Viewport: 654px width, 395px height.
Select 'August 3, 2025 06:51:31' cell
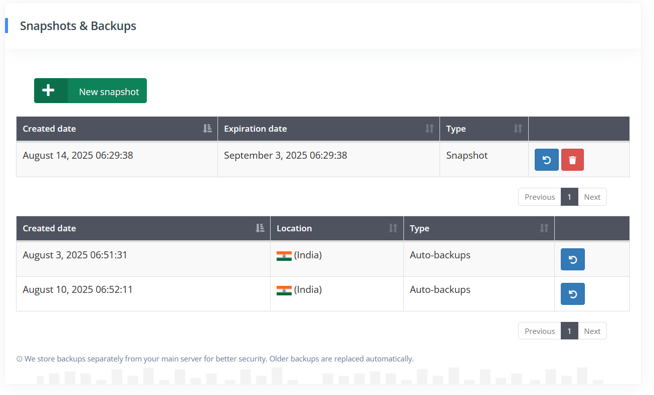[143, 259]
